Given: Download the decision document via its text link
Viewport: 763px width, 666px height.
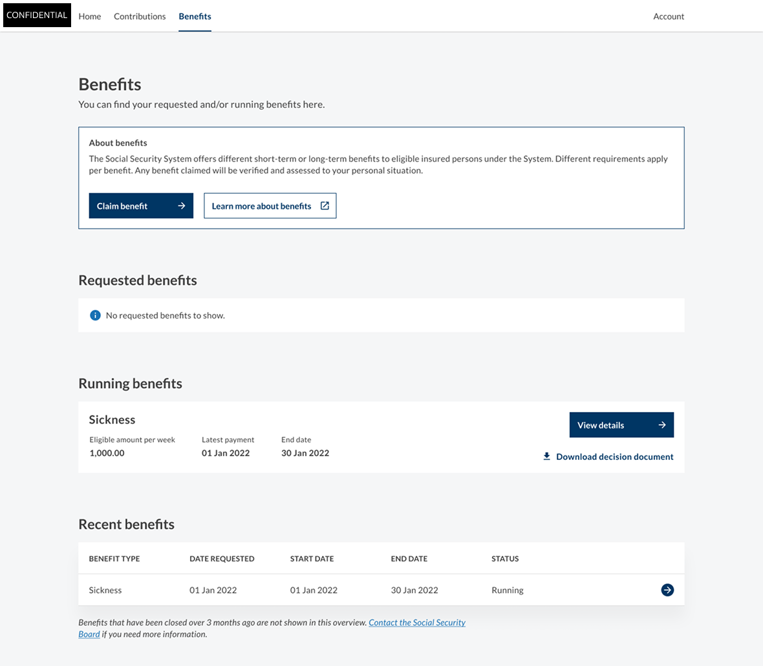Looking at the screenshot, I should [x=614, y=457].
